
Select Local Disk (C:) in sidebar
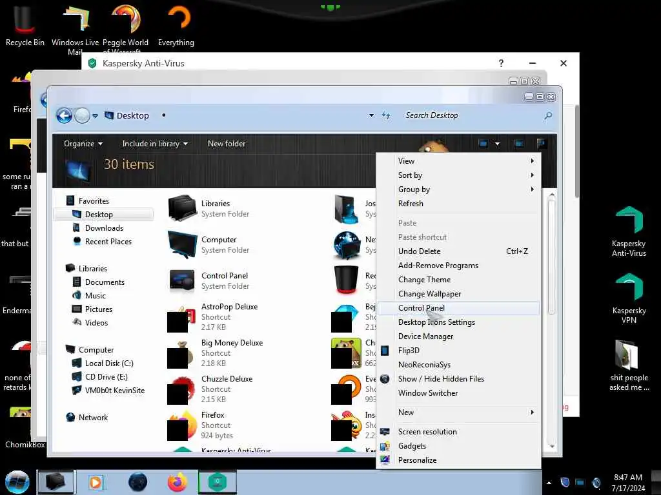108,364
